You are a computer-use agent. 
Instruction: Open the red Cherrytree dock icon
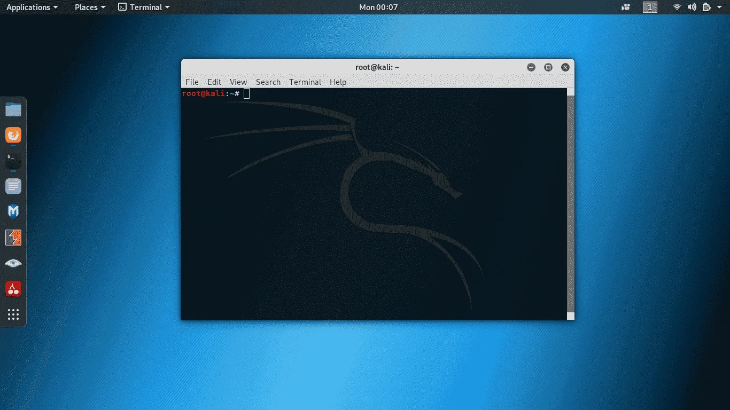coord(13,289)
